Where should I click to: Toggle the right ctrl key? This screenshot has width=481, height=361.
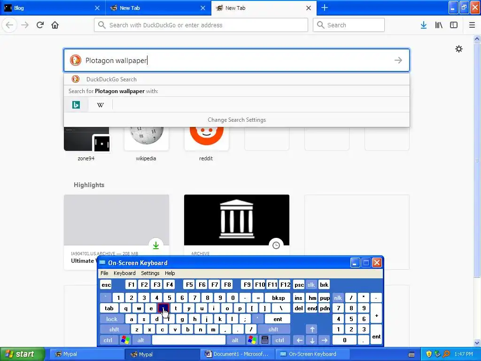click(279, 340)
